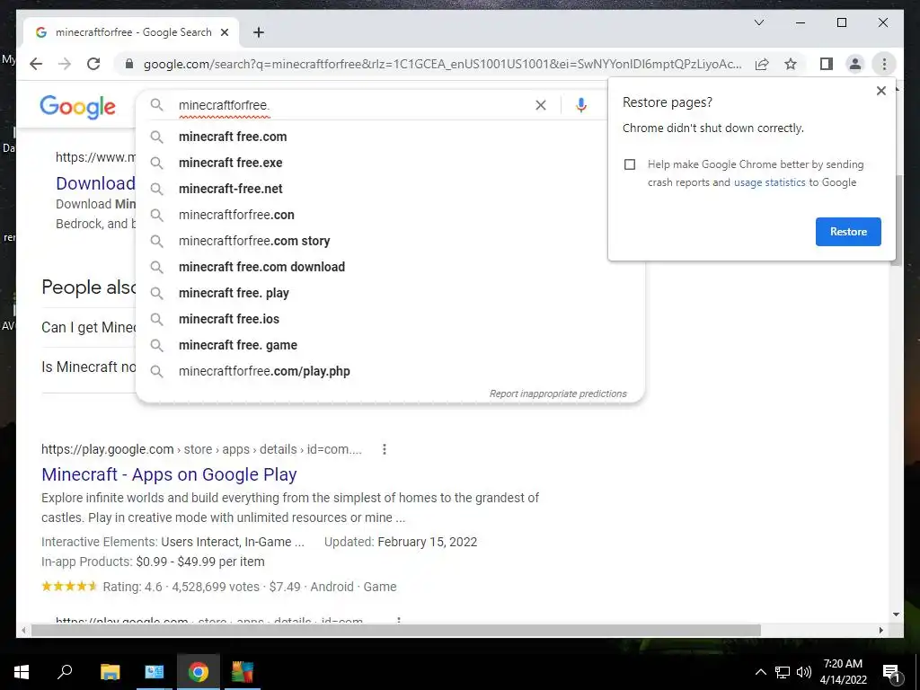Screen dimensions: 920x690
Task: Enable sending crash reports checkbox
Action: (630, 164)
